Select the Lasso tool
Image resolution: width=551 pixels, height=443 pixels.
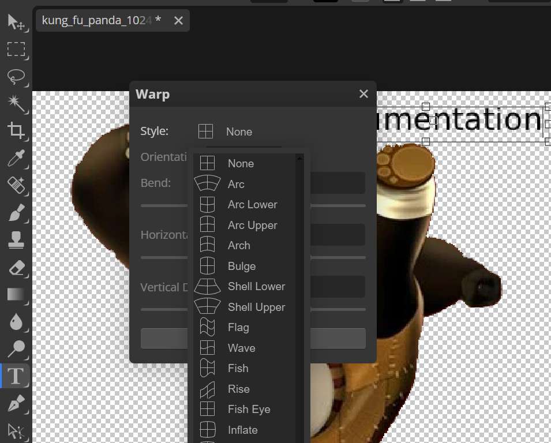(x=16, y=76)
